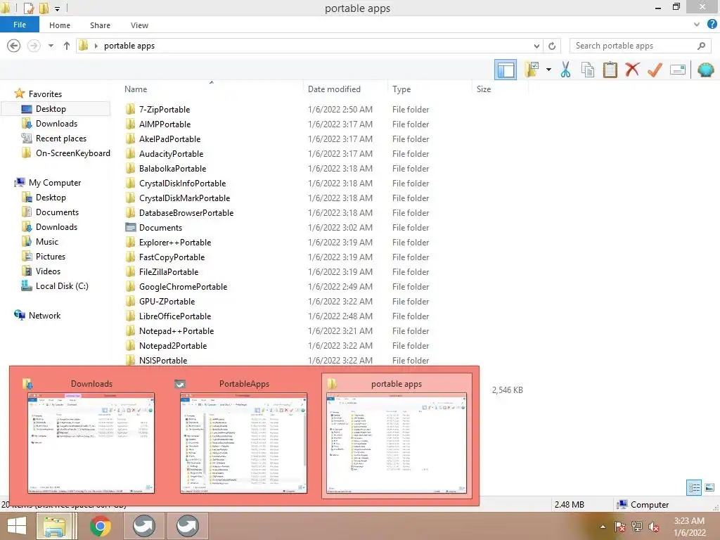Go back with the Back arrow
Screen dimensions: 720x540
[14, 46]
